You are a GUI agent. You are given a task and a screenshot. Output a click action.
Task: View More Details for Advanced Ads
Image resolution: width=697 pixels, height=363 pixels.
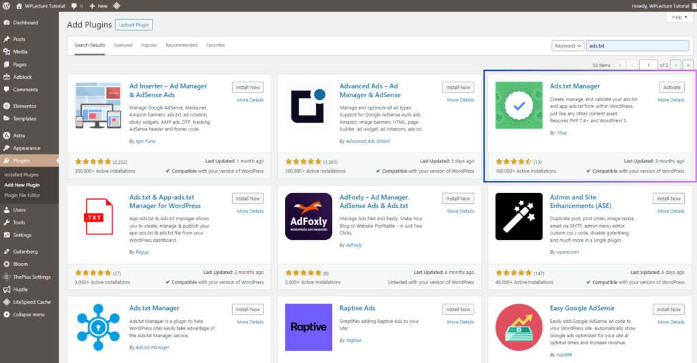click(x=461, y=100)
